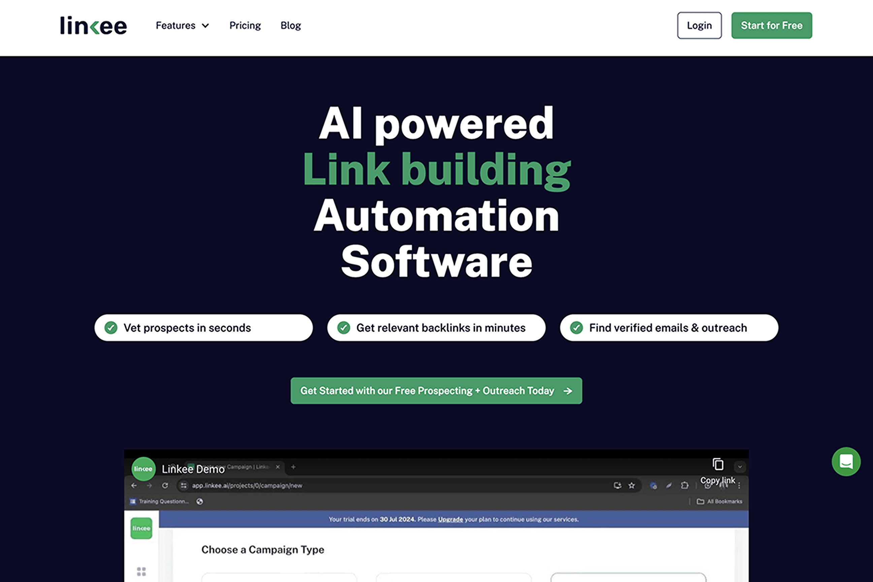The height and width of the screenshot is (582, 873).
Task: Go to the Pricing page
Action: 245,26
